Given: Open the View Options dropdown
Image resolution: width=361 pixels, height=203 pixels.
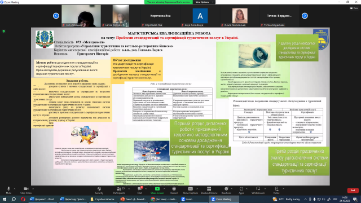Looking at the screenshot, I should pos(204,2).
